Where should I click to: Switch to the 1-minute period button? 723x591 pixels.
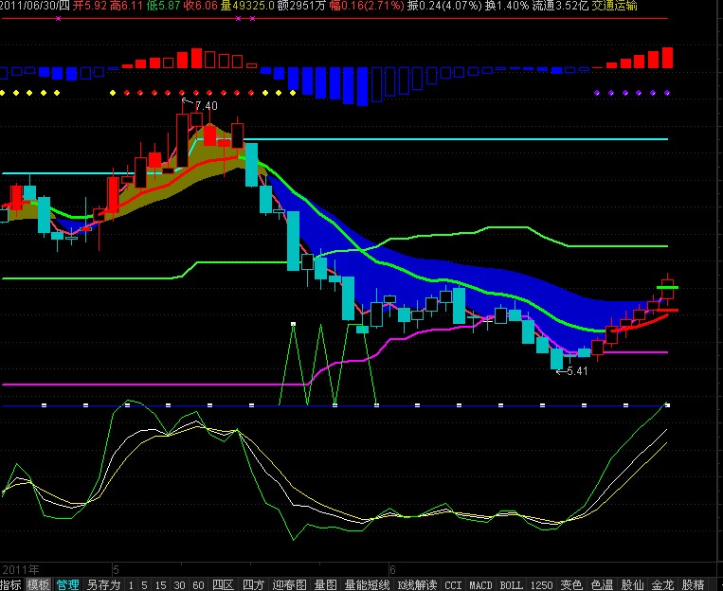coord(131,585)
